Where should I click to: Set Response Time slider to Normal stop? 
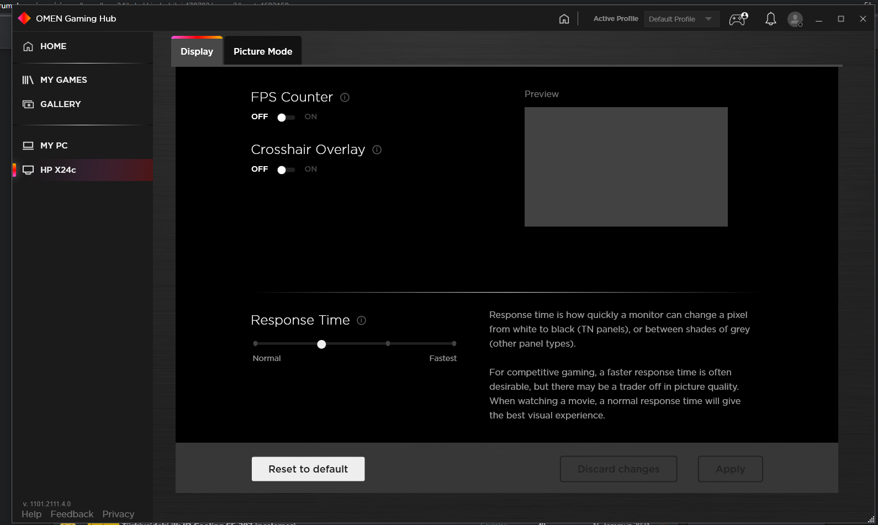click(255, 343)
